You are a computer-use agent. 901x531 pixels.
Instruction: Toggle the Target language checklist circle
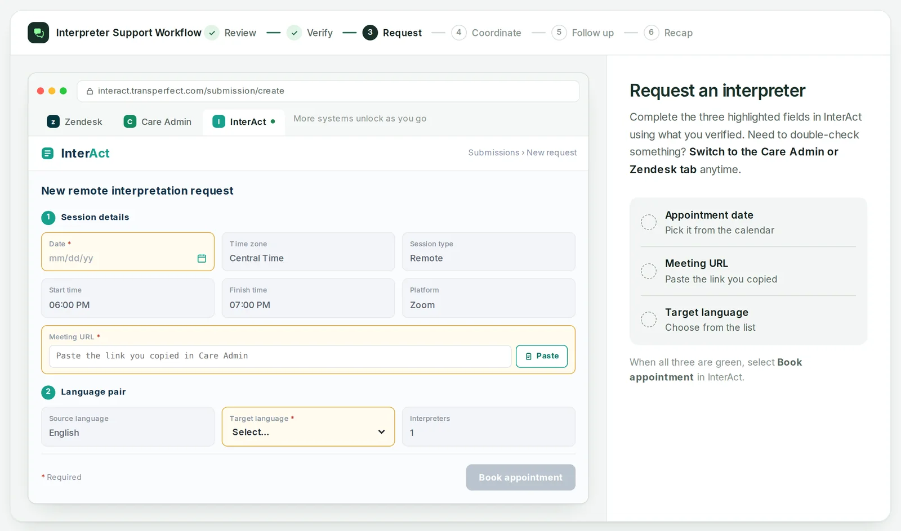(649, 319)
